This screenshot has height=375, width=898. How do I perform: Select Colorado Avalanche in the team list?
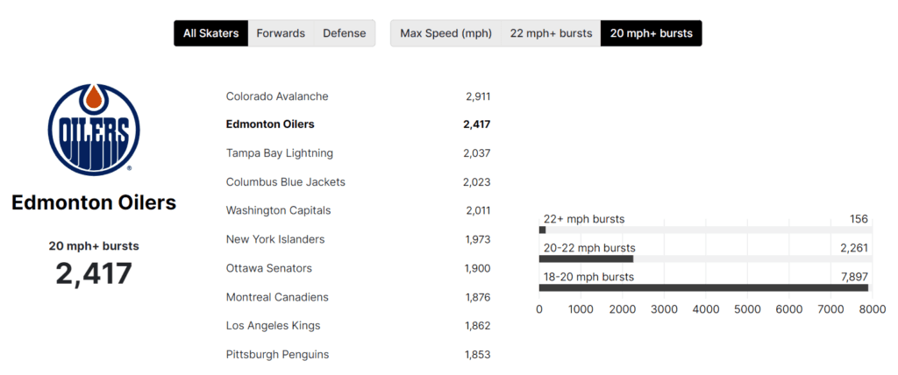277,96
